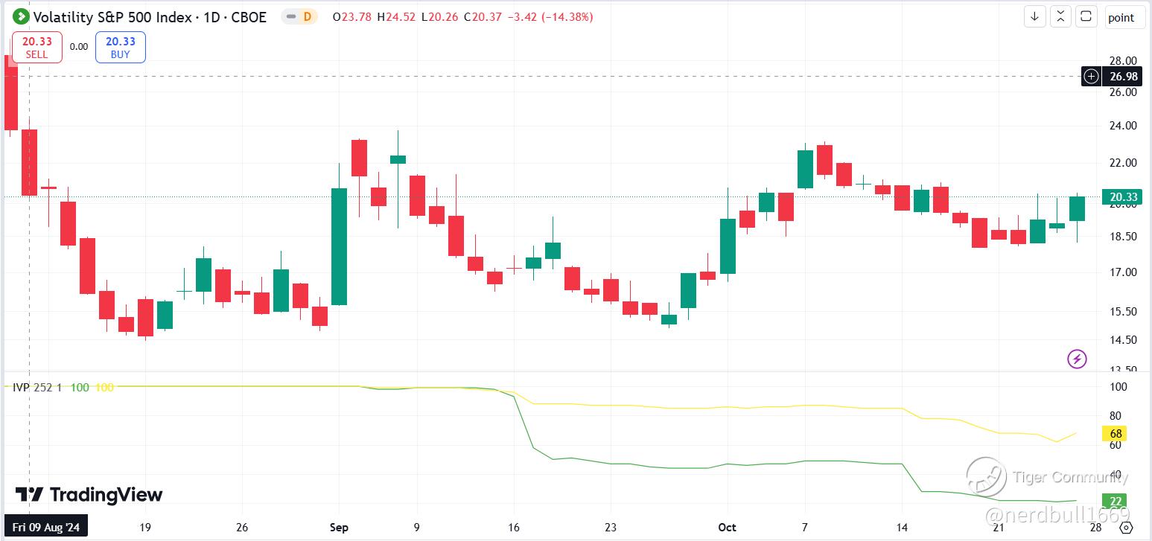Click the yellow 100 value in IVP legend
The image size is (1152, 541).
coord(105,387)
